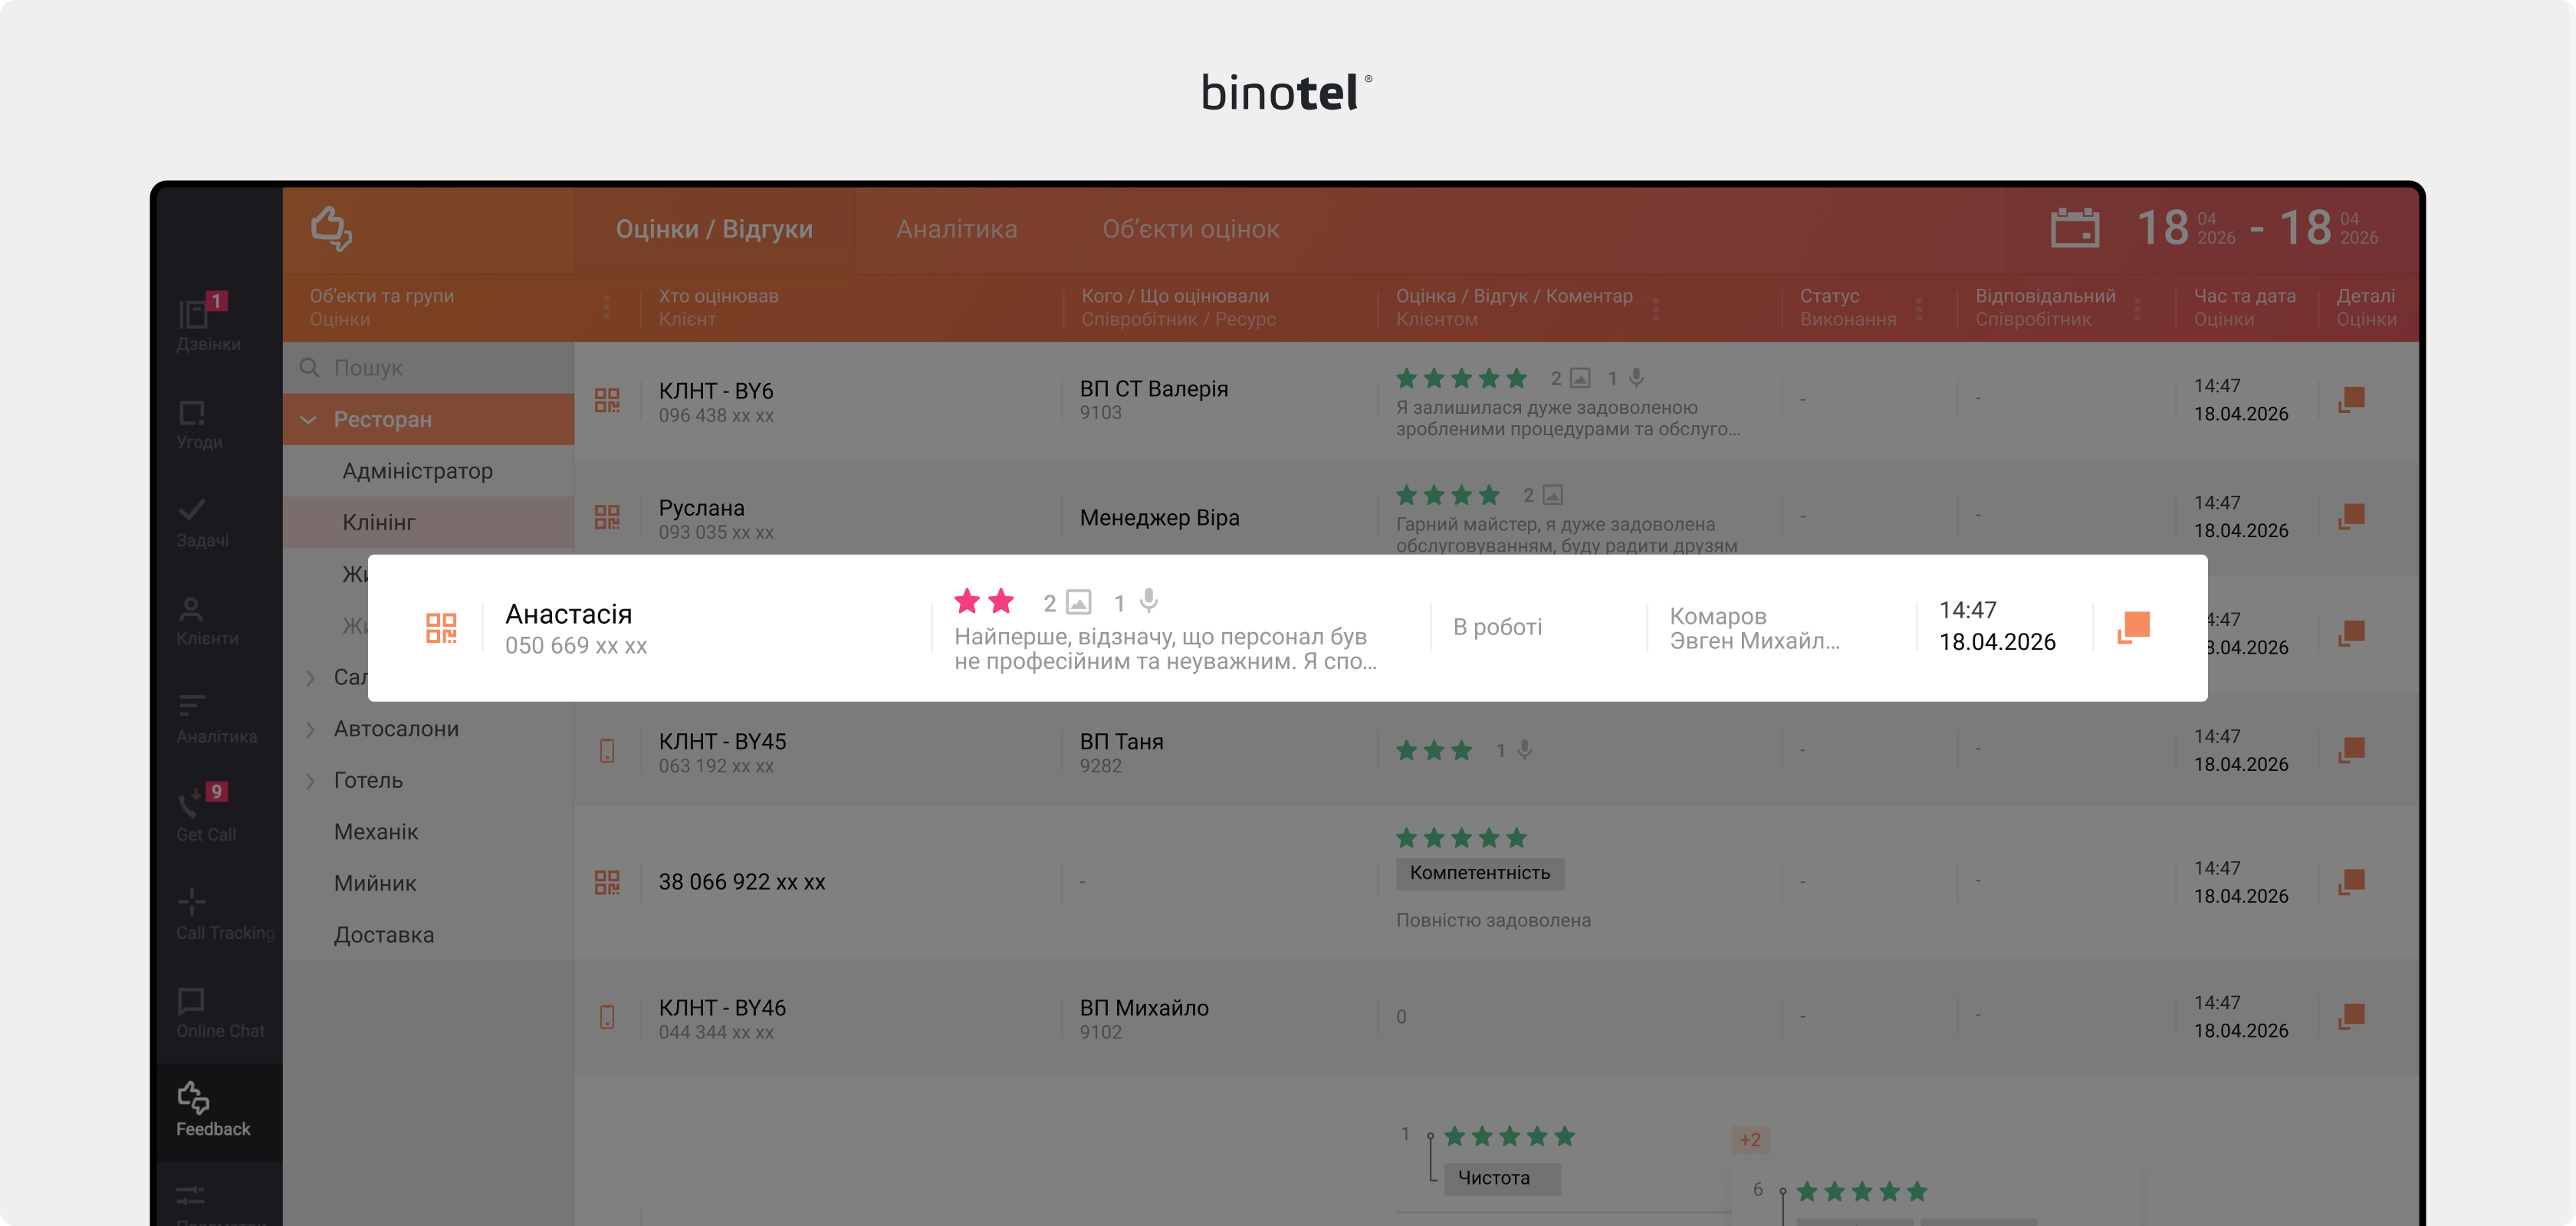Play voice message in КЛНТ - BY6 review

[1636, 378]
